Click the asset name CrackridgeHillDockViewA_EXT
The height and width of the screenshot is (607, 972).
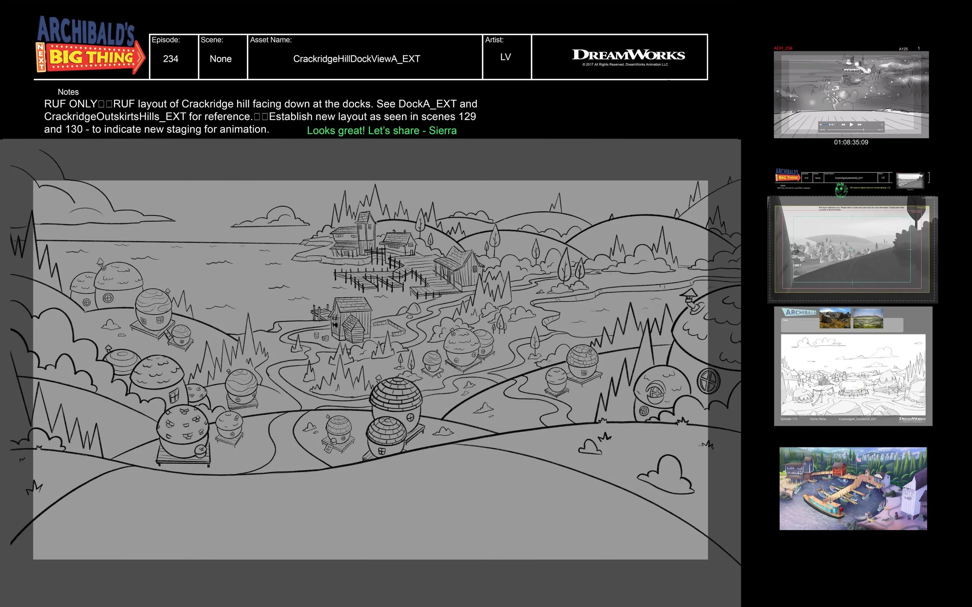[357, 59]
